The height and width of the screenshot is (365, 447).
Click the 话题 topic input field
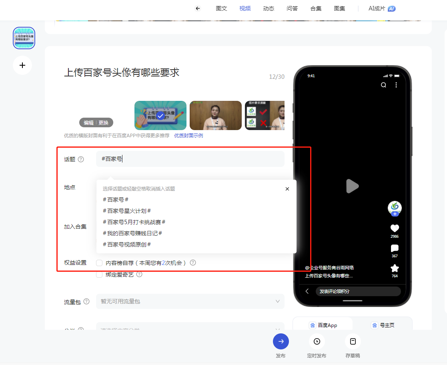(x=190, y=159)
